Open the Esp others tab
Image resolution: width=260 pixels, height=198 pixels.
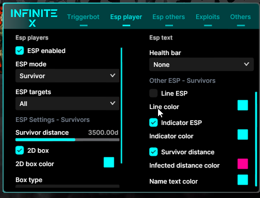(169, 17)
